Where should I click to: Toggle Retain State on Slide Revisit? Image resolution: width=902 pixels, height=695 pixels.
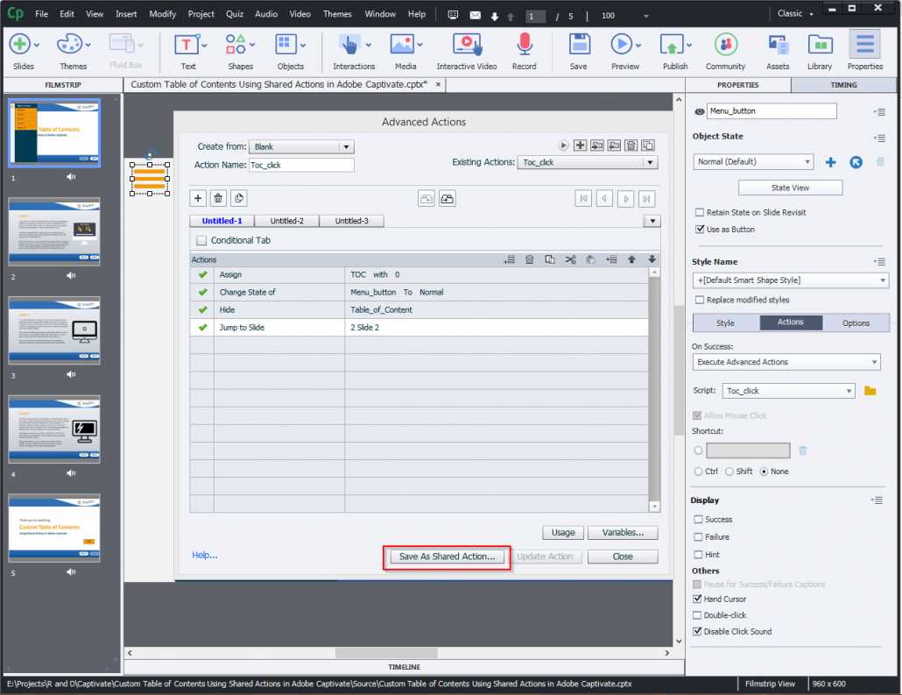click(x=697, y=212)
